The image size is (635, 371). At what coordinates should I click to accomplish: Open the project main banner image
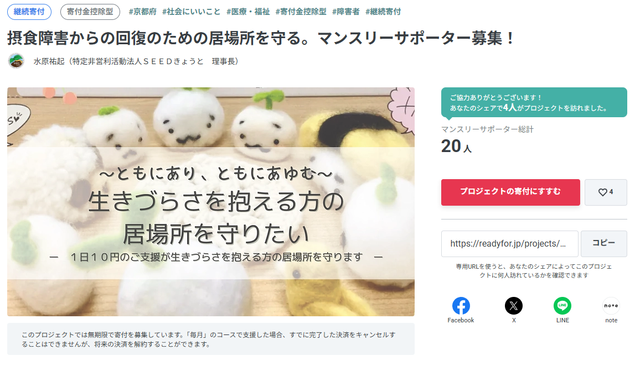coord(210,201)
